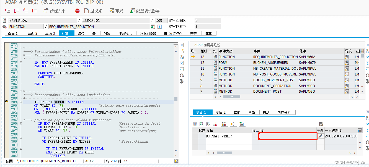The width and height of the screenshot is (369, 167).
Task: Click the pencil icon to edit FXPBAT-VBELN value
Action: 320,136
